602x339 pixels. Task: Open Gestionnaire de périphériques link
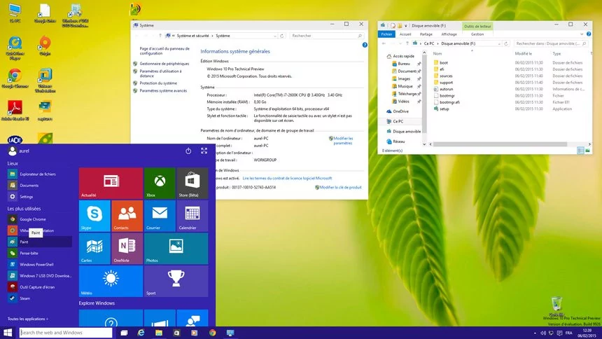(164, 64)
